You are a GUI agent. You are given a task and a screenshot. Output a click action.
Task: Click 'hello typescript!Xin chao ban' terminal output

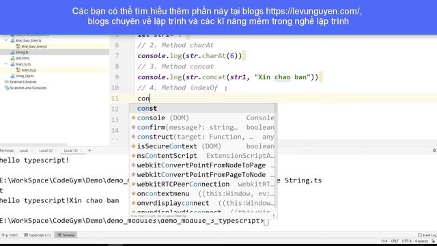[59, 200]
